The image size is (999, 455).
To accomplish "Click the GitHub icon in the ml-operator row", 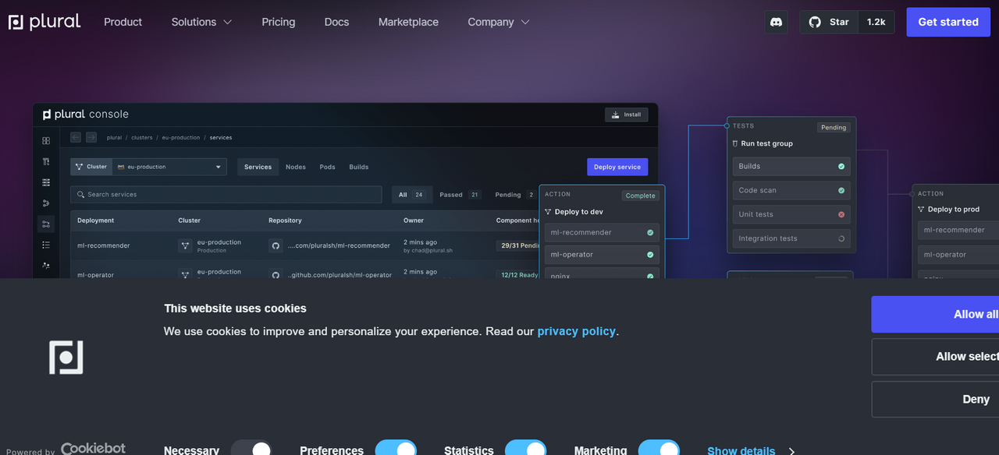I will 276,275.
